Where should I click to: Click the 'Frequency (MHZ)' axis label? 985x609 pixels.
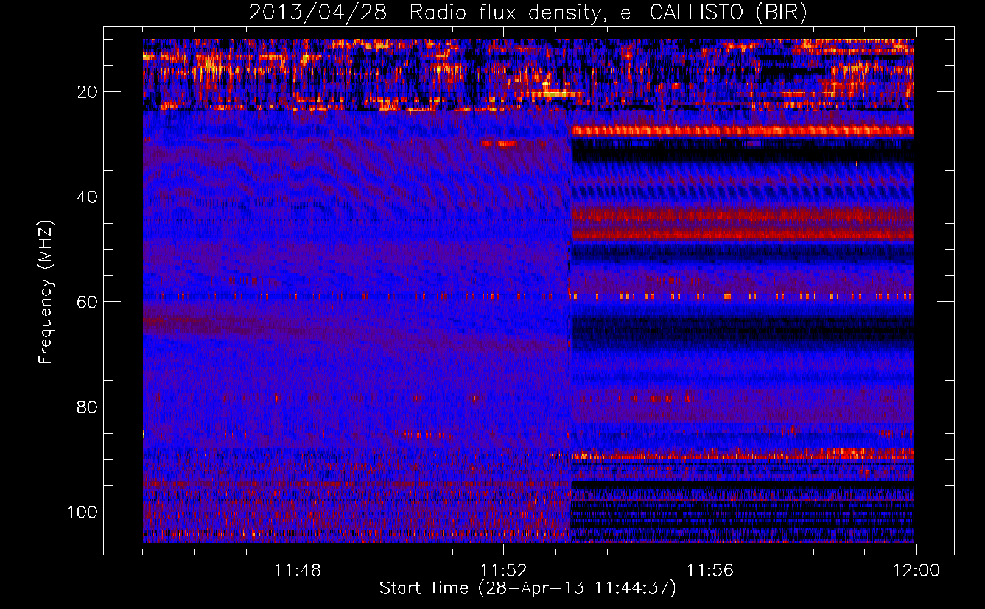[46, 292]
